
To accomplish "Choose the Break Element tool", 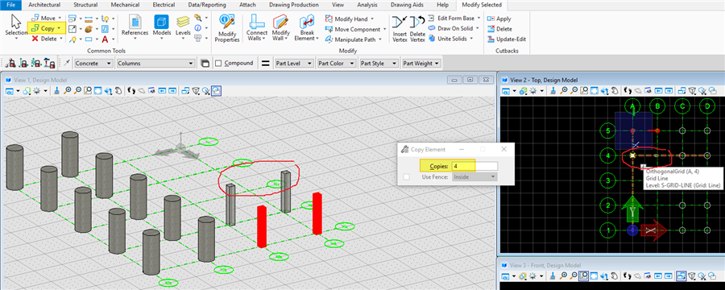I will click(307, 27).
